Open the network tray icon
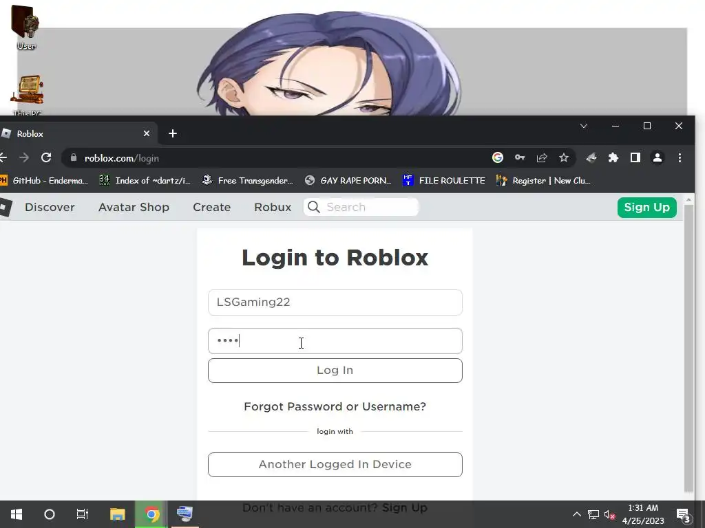Screen dimensions: 705x528 pos(593,514)
